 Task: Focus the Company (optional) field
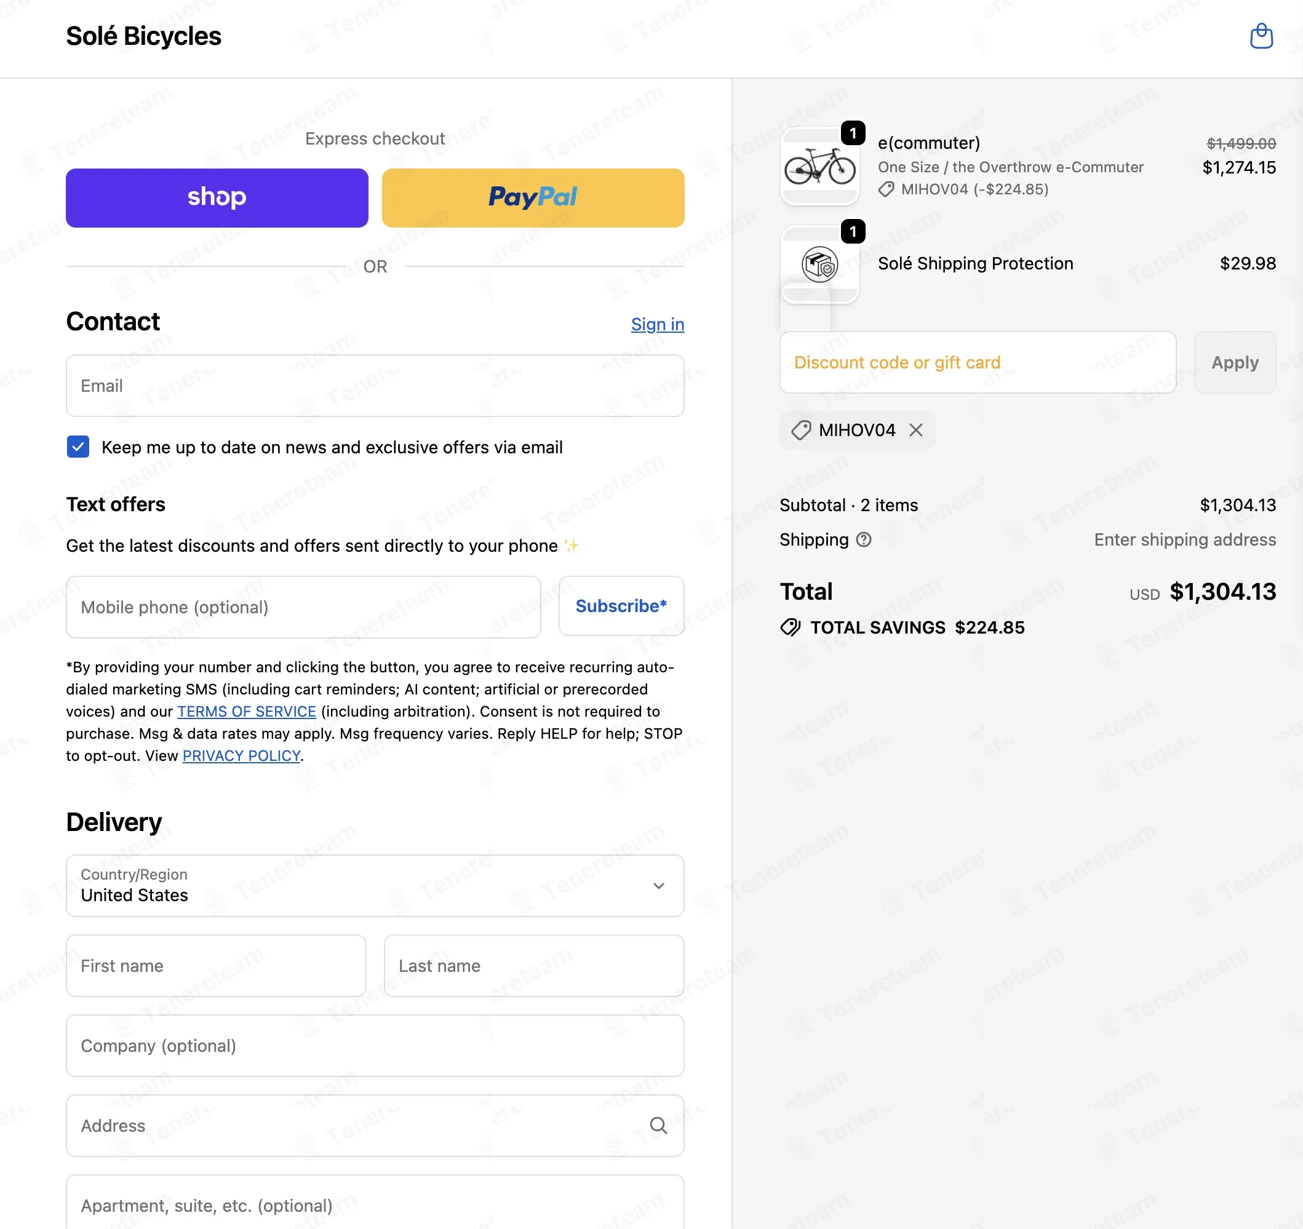pos(375,1046)
